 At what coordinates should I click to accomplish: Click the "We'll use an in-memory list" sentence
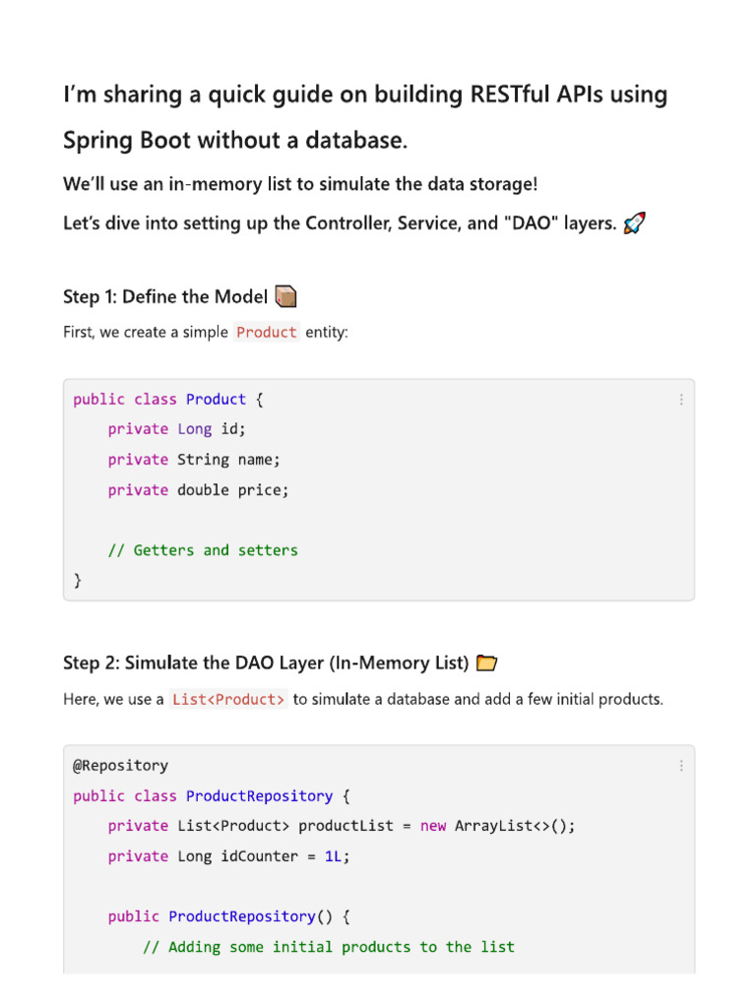point(300,184)
